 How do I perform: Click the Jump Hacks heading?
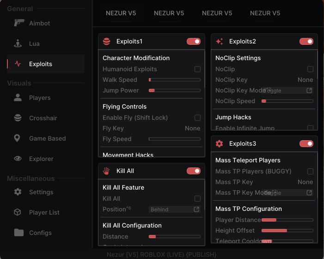click(x=233, y=117)
